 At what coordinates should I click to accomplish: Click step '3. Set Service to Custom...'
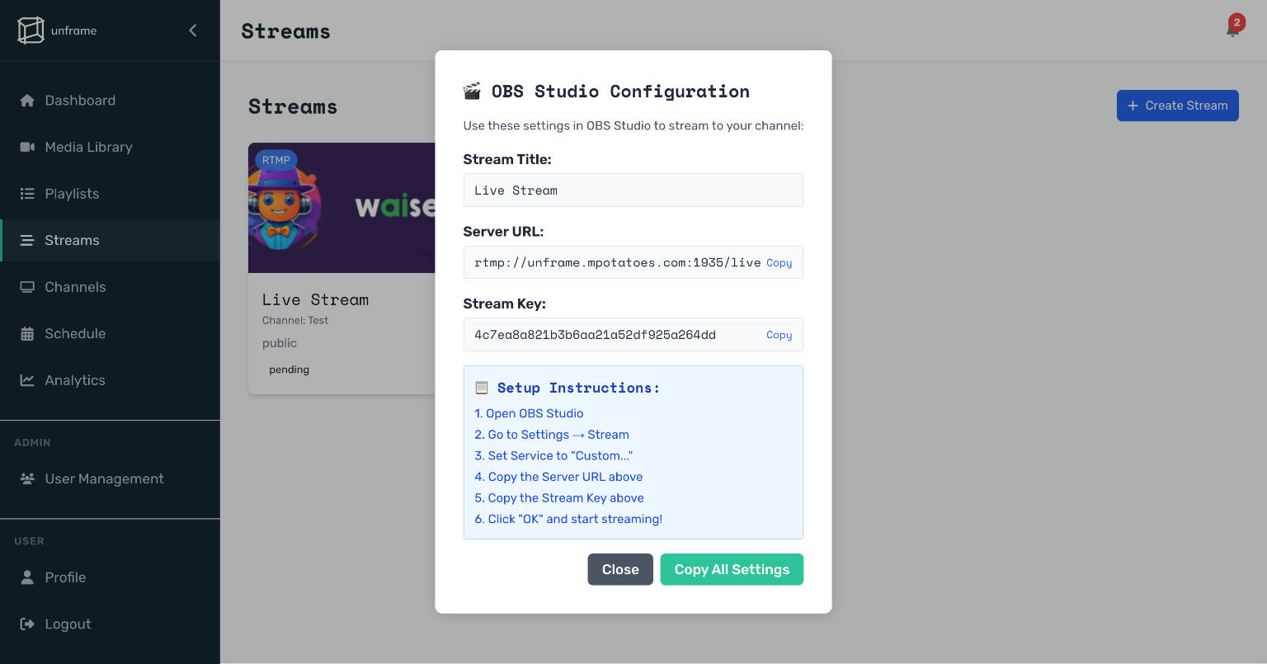click(553, 455)
